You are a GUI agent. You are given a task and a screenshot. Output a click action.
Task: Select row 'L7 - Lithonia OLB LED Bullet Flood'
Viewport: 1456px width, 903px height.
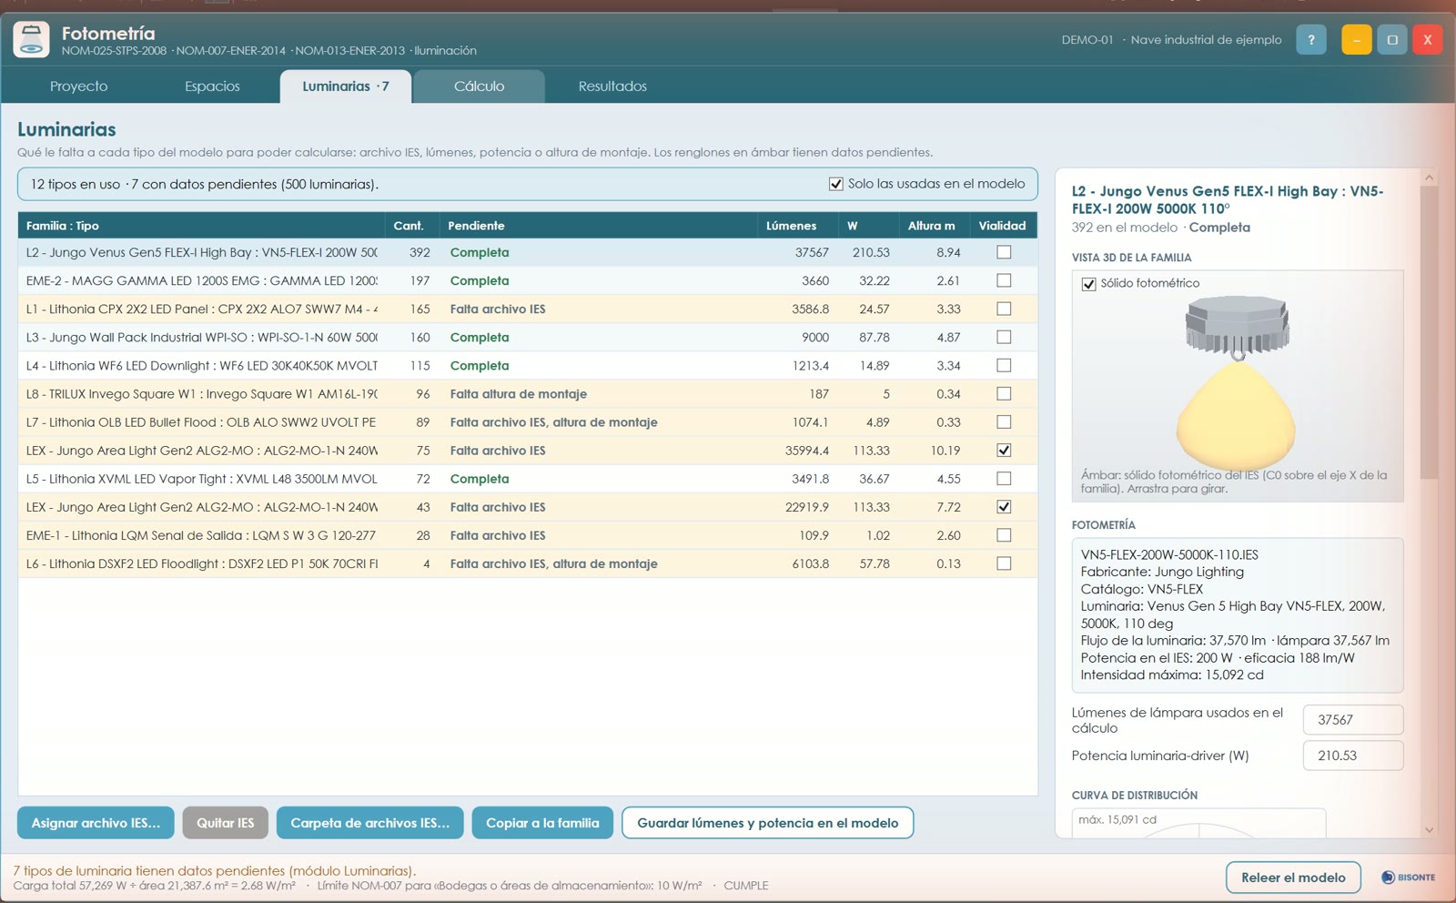tap(528, 421)
